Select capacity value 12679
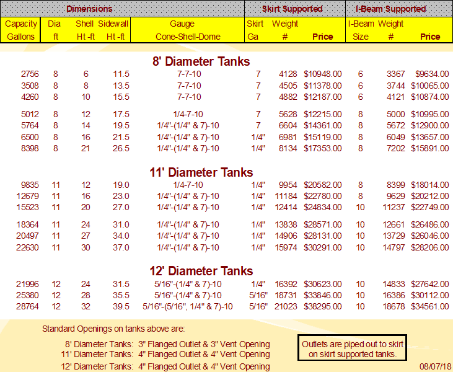This screenshot has width=453, height=372. pos(27,196)
